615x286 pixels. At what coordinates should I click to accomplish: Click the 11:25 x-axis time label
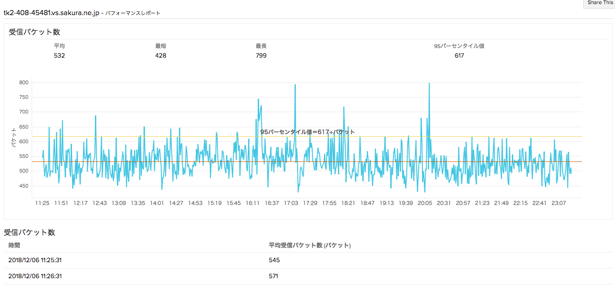42,203
